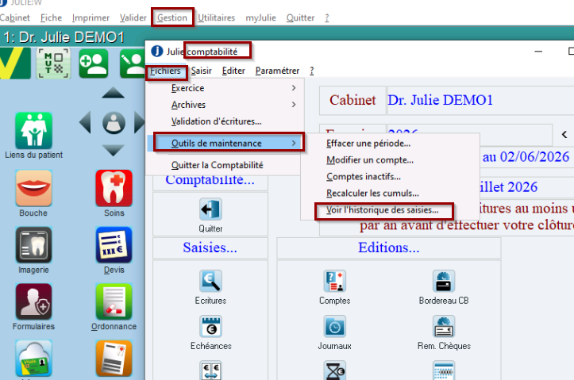Click the green V validation icon
Image resolution: width=574 pixels, height=380 pixels.
tap(15, 63)
